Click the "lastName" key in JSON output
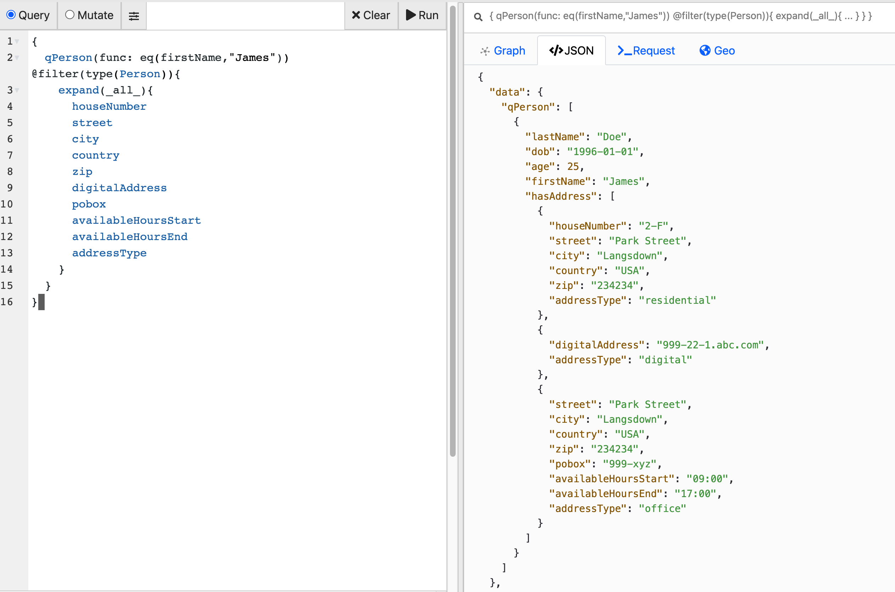The image size is (895, 592). click(555, 137)
